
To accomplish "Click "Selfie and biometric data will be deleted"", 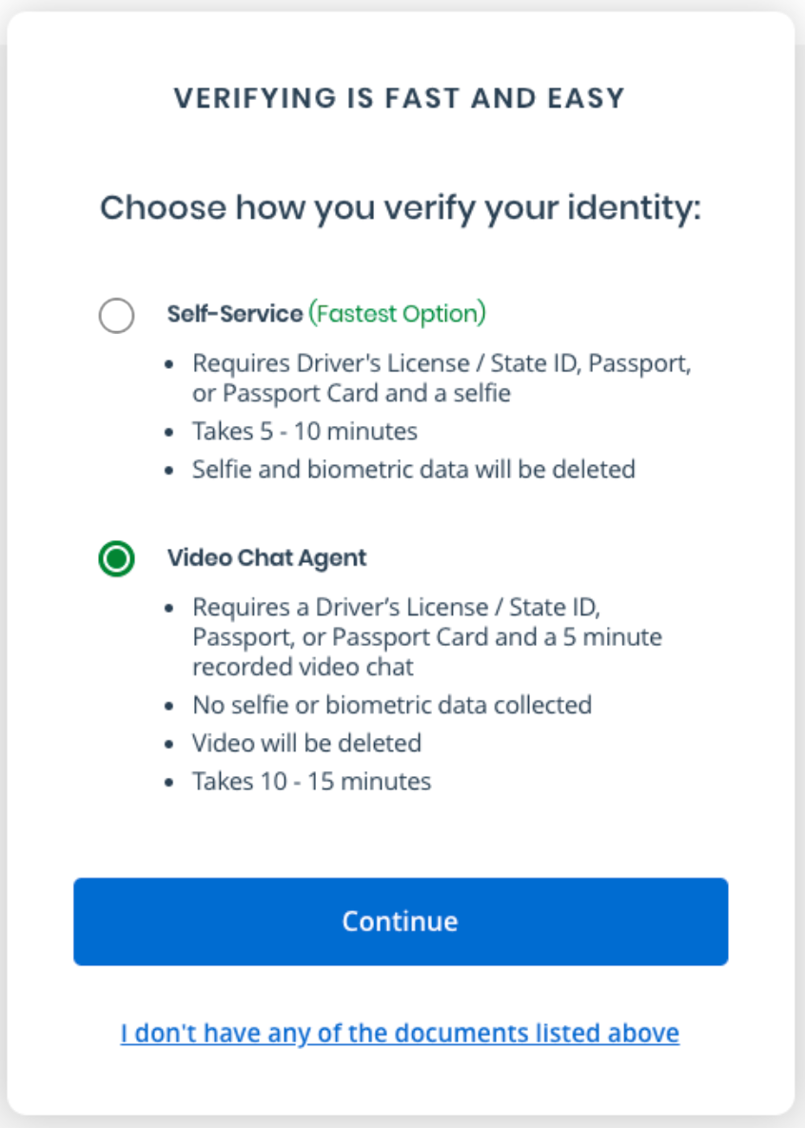I will tap(413, 469).
